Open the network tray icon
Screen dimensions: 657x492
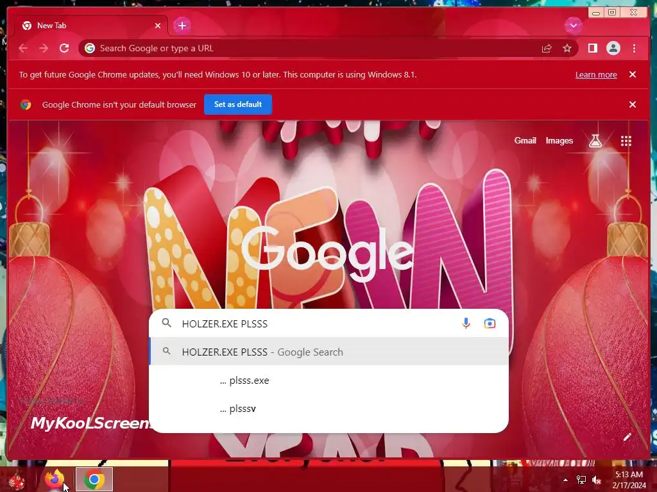(581, 480)
